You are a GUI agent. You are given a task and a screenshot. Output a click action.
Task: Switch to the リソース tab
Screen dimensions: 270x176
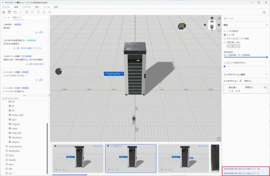6,17
